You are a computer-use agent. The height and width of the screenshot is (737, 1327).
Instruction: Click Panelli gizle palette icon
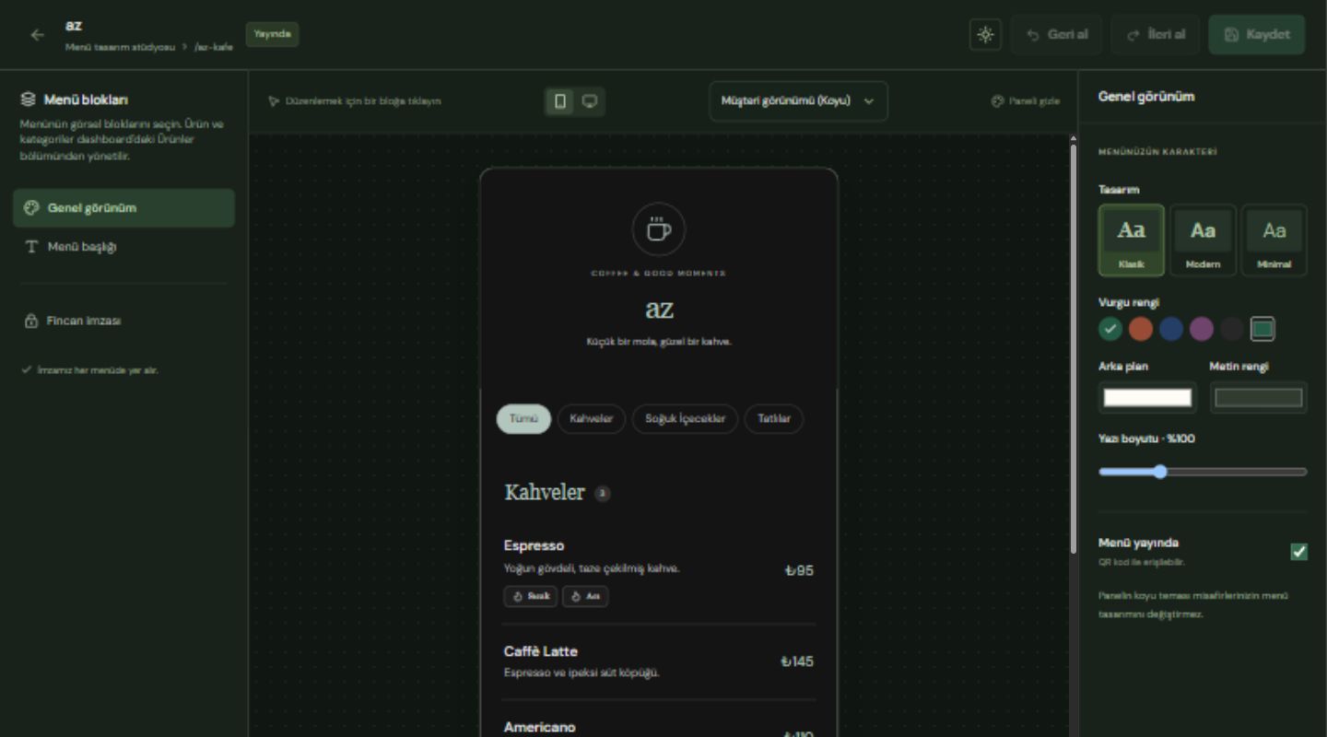(x=997, y=101)
